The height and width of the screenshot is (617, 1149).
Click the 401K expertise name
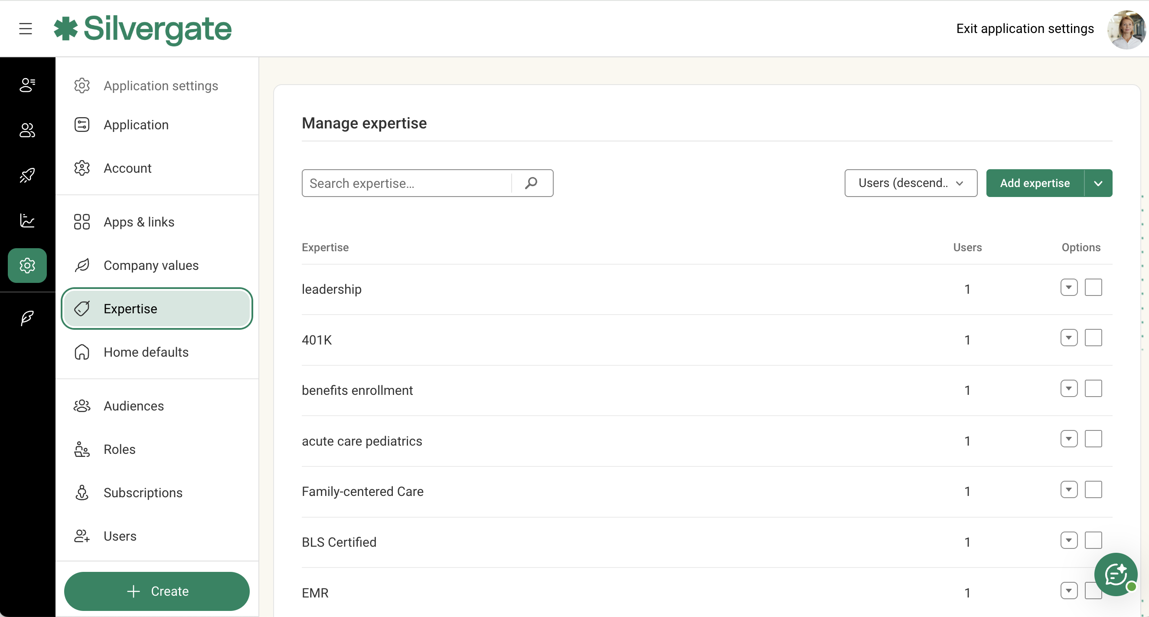click(x=317, y=340)
